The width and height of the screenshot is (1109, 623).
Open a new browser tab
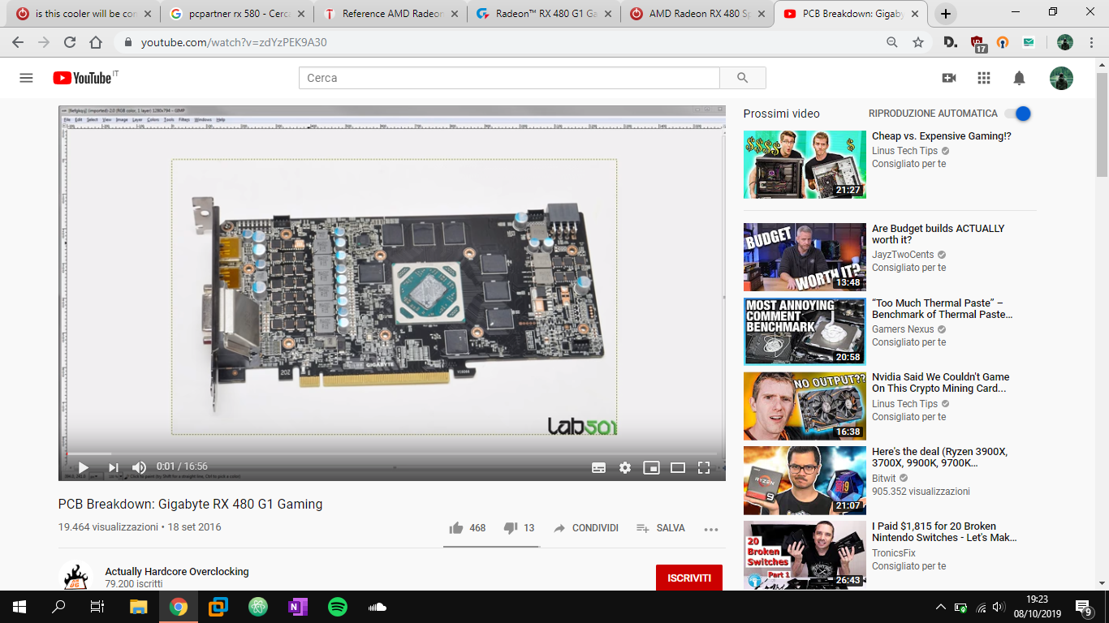tap(946, 14)
